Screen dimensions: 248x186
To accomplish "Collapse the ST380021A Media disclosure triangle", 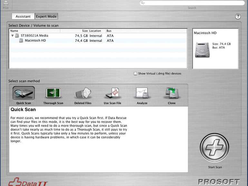I will point(12,36).
